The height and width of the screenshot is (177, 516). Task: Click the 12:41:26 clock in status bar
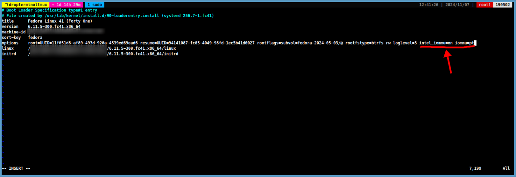coord(428,5)
